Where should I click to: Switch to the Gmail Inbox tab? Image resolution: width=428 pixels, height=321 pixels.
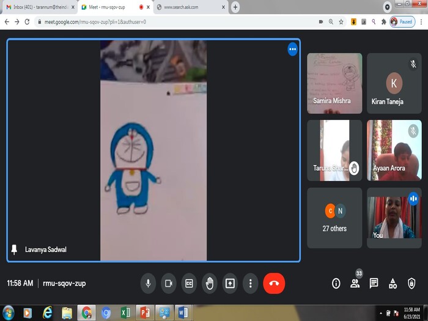coord(40,7)
